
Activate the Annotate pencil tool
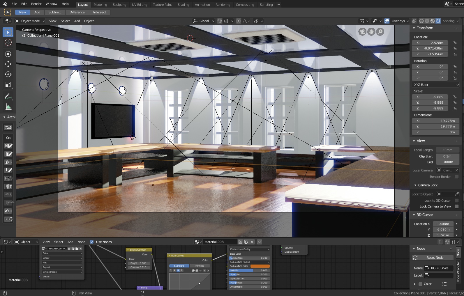pyautogui.click(x=8, y=97)
